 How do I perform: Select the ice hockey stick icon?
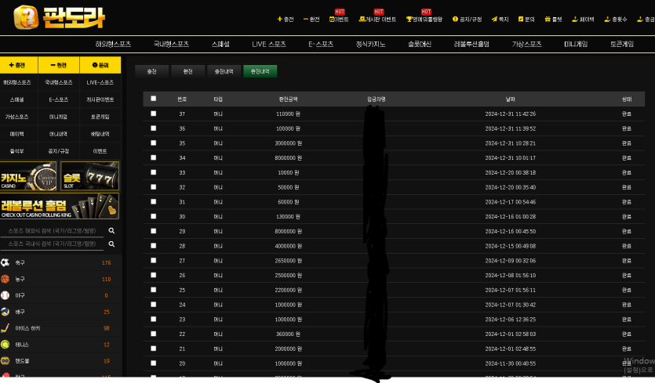tap(5, 328)
